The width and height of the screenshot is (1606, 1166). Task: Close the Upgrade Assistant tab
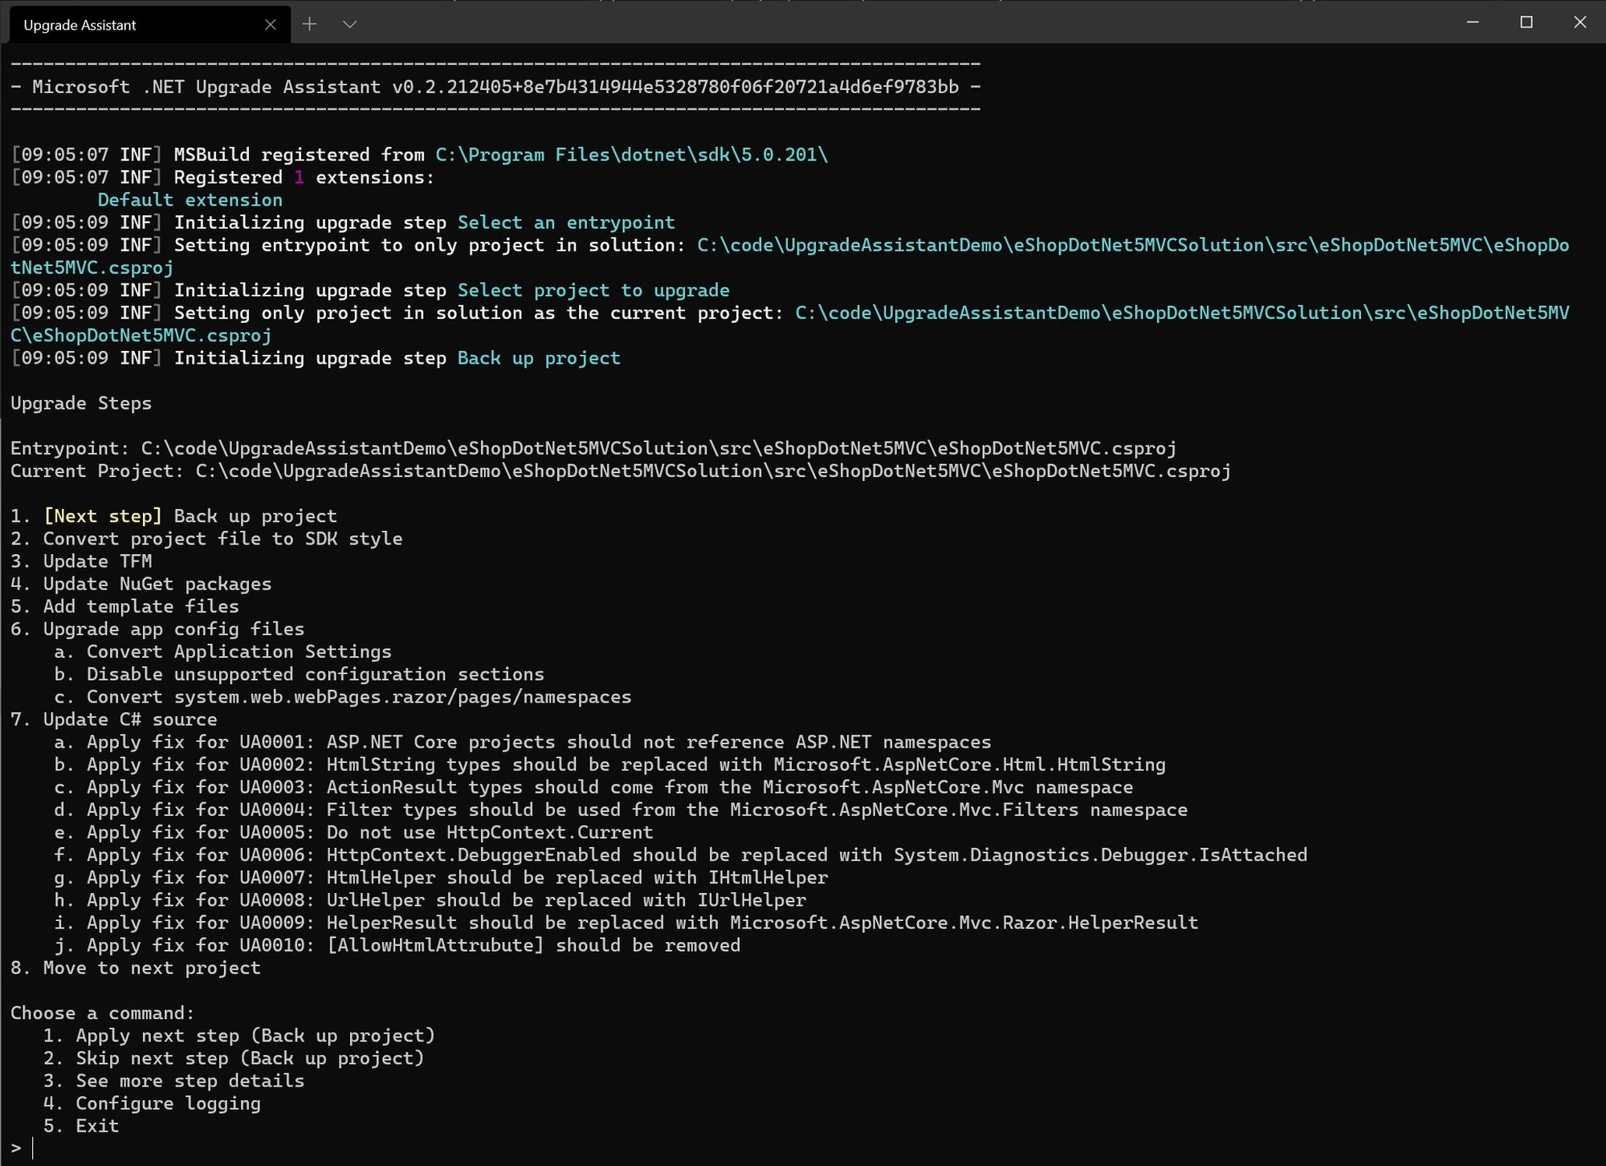click(x=271, y=24)
